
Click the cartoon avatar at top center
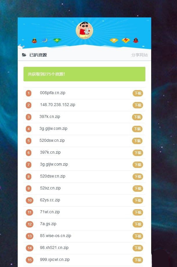point(84,31)
